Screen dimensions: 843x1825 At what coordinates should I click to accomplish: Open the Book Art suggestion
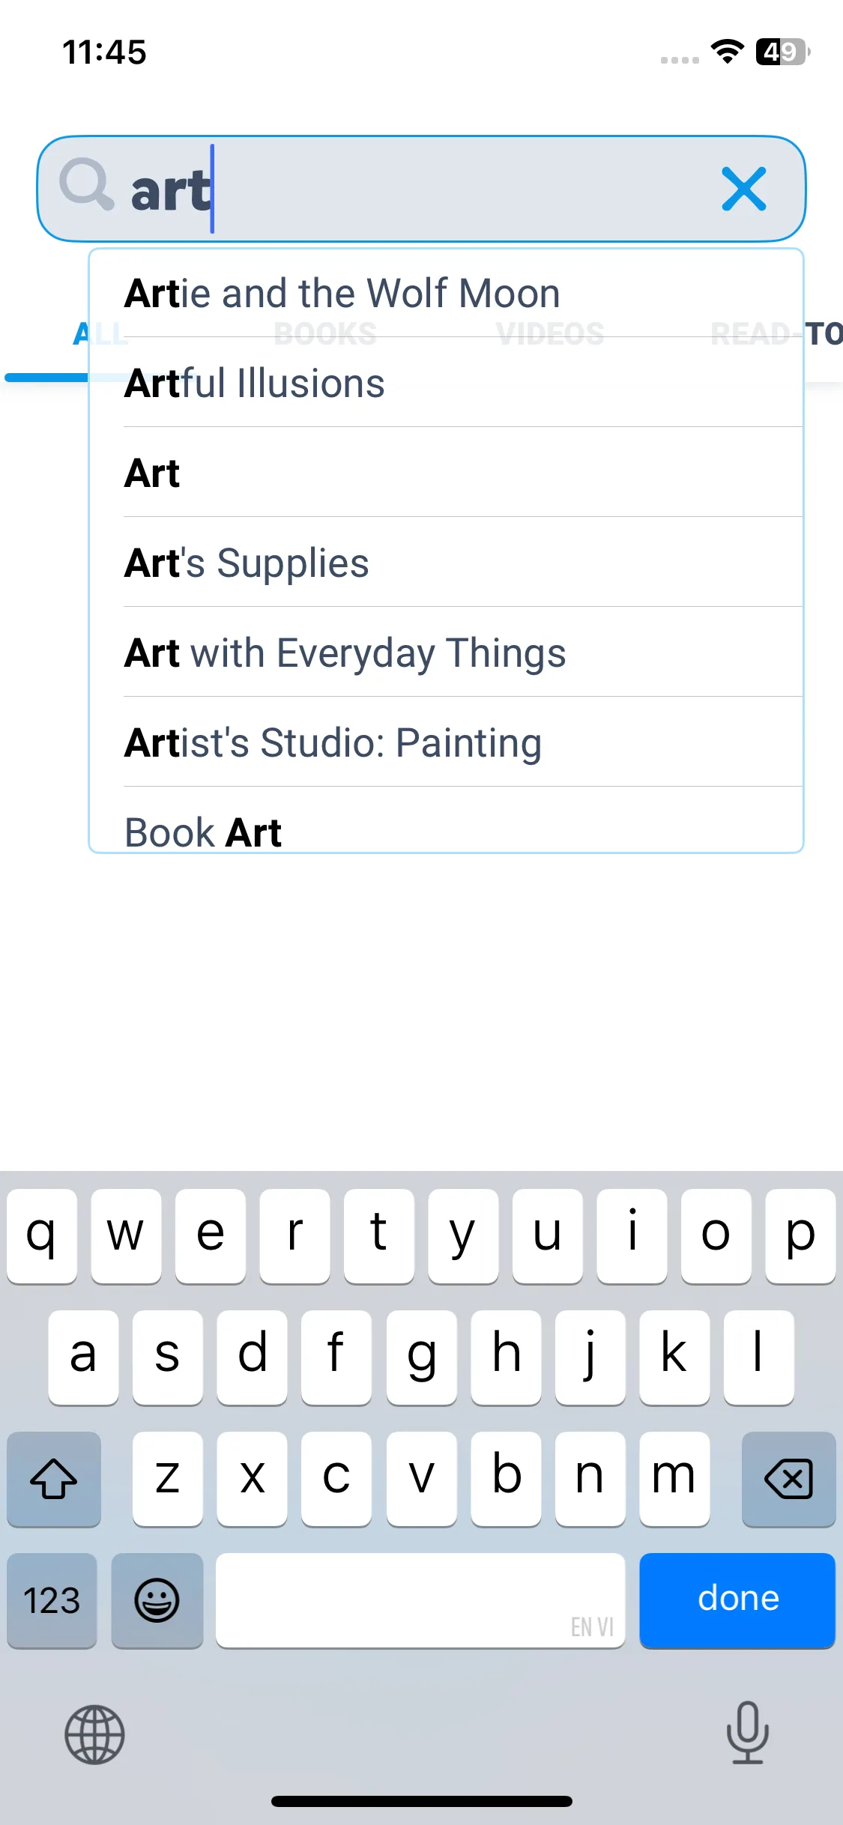[203, 832]
